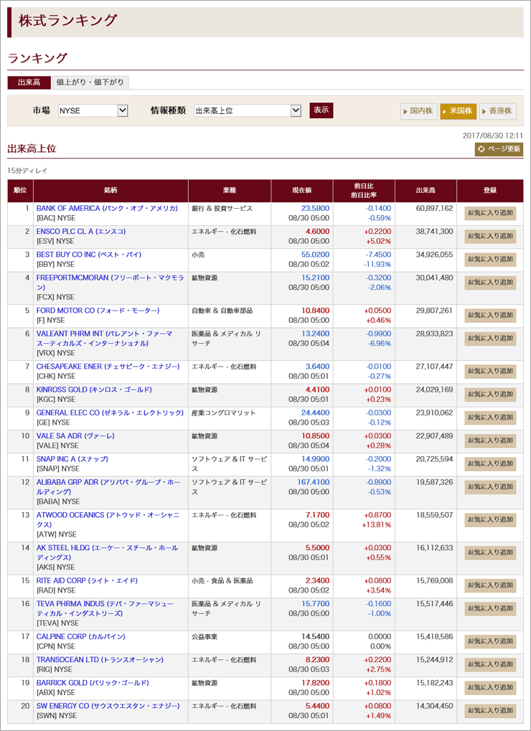Image resolution: width=531 pixels, height=731 pixels.
Task: Click the timestamp 2017/08/30 12:11
Action: [493, 136]
